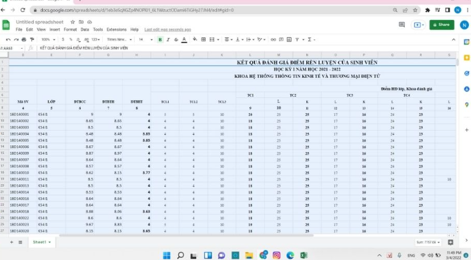This screenshot has height=260, width=471.
Task: Insert chart using toolbar icon
Action: click(289, 39)
